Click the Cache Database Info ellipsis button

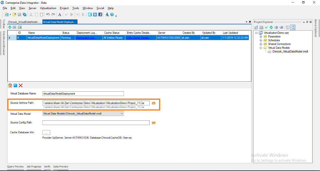(x=46, y=133)
